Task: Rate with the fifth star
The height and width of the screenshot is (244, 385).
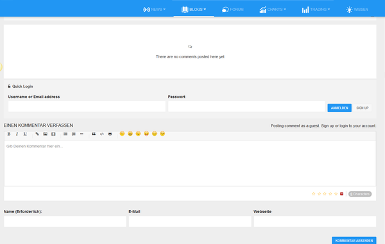Action: coord(336,194)
